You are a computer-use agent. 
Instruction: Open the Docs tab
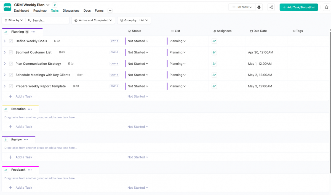tap(87, 11)
